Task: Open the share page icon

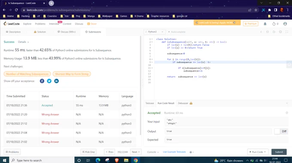Action: (250, 10)
